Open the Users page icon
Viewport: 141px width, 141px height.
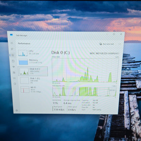pos(14,73)
